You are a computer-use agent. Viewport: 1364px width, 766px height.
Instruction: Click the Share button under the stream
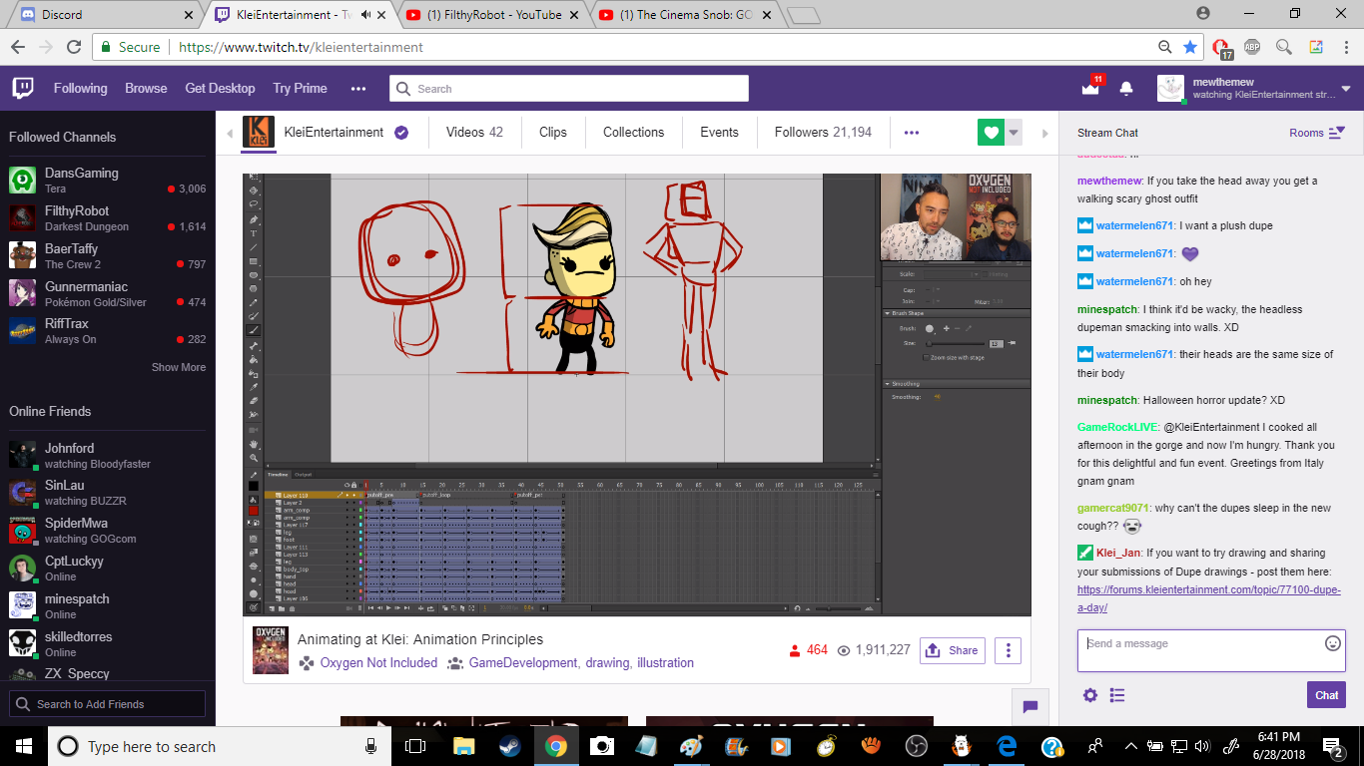point(953,650)
